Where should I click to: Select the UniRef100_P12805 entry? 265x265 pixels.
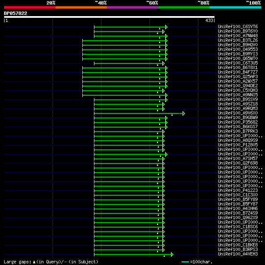point(238,145)
